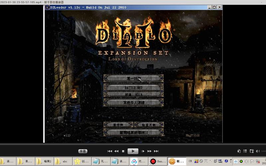Image resolution: width=266 pixels, height=166 pixels.
Task: Rewind the video
Action: point(116,151)
